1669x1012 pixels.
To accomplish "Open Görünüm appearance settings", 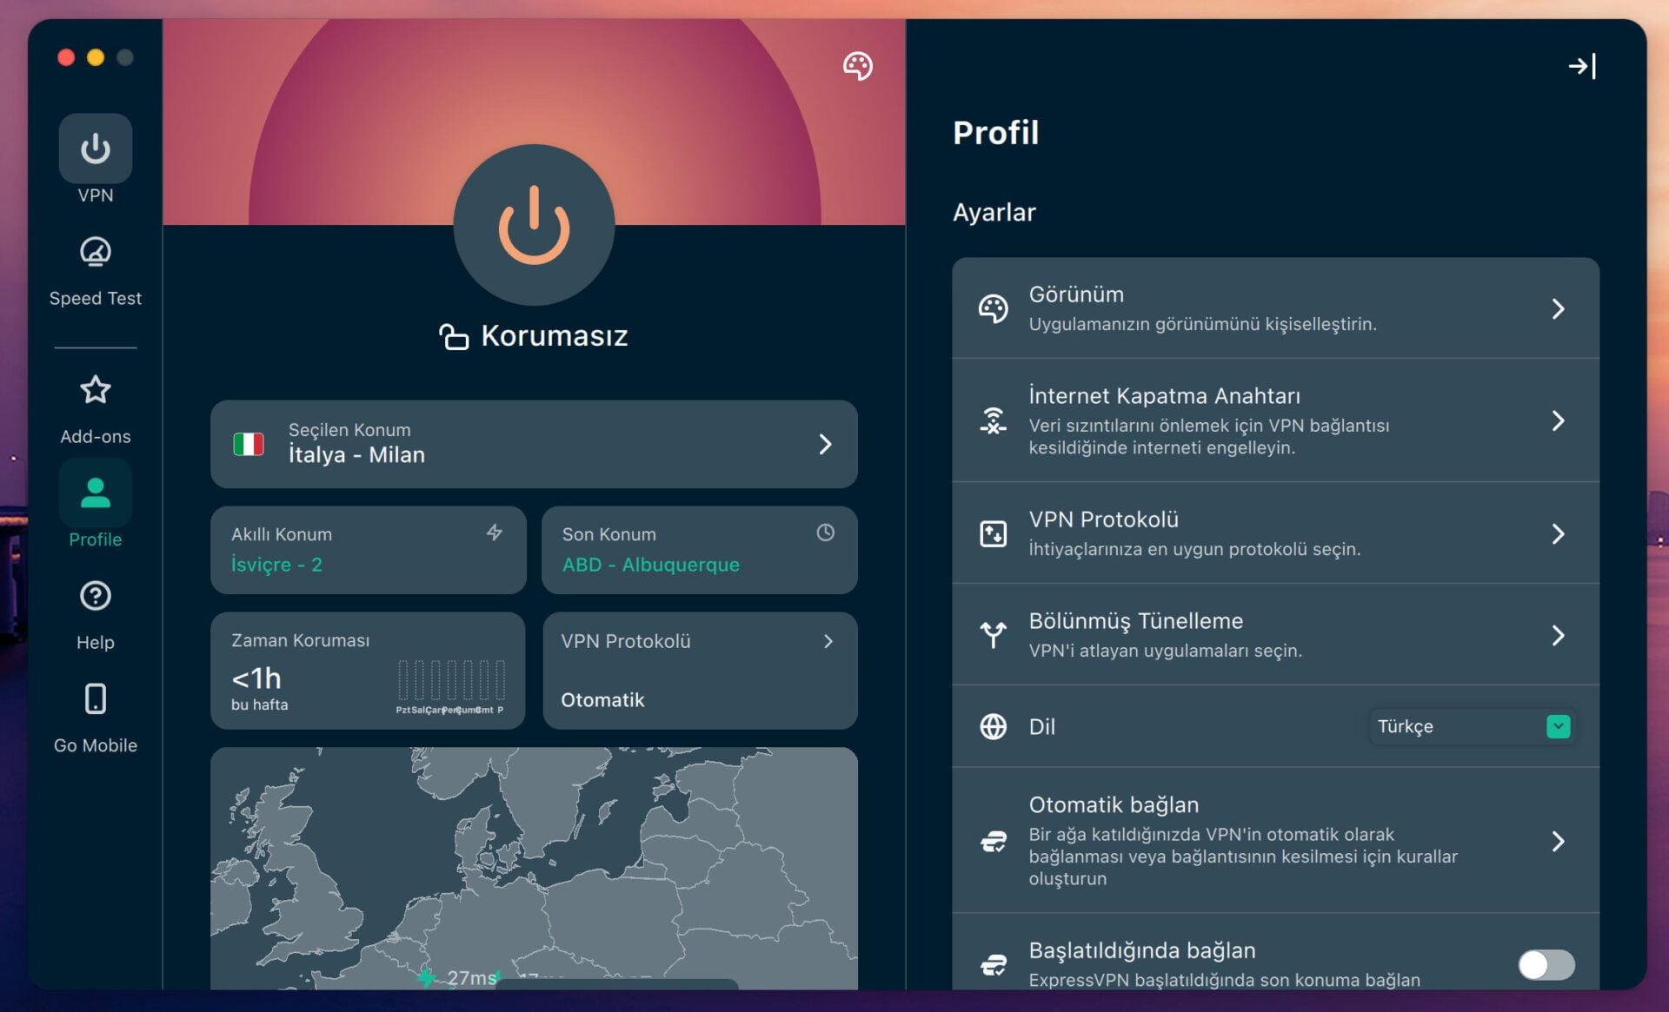I will pos(1275,308).
